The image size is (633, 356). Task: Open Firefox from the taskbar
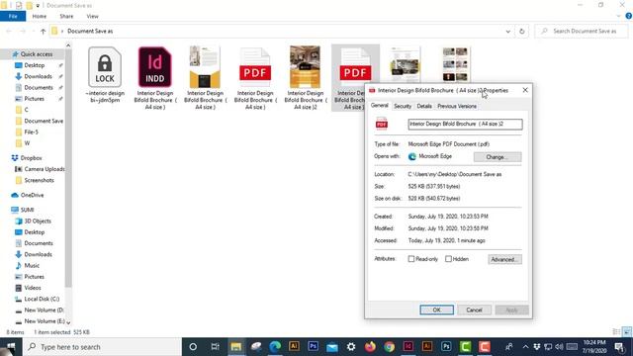click(x=370, y=347)
